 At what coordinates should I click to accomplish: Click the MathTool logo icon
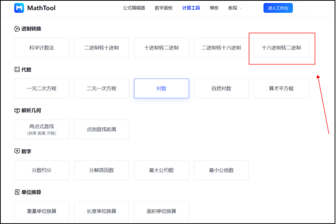click(x=19, y=8)
